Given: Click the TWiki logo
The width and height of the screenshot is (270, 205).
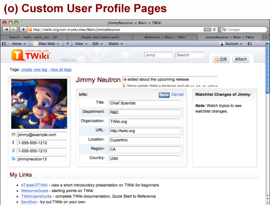Looking at the screenshot, I should point(31,55).
